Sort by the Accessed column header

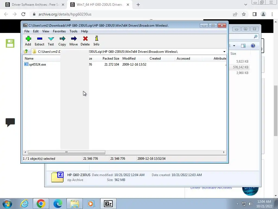point(183,59)
